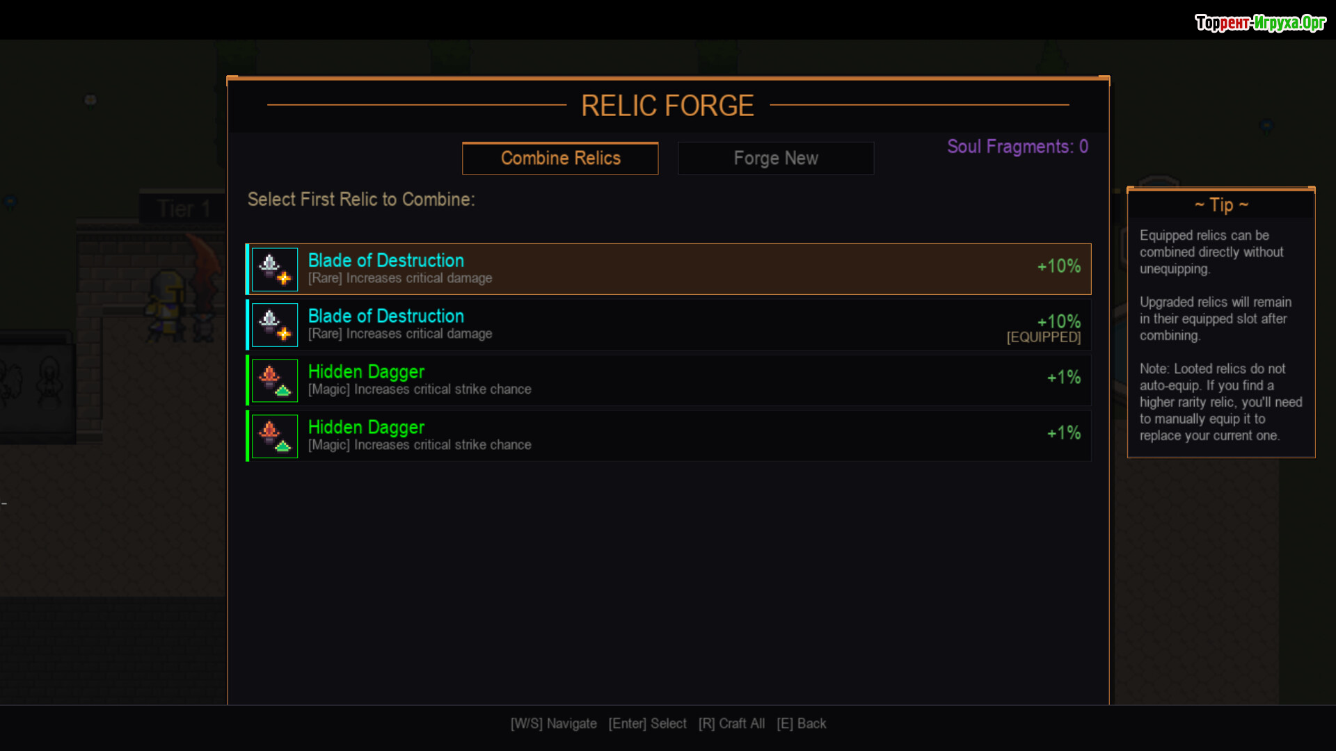Click the Tip panel header
1336x751 pixels.
tap(1221, 205)
